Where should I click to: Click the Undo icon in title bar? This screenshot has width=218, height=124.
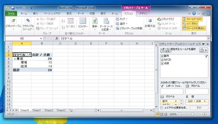[x=17, y=8]
